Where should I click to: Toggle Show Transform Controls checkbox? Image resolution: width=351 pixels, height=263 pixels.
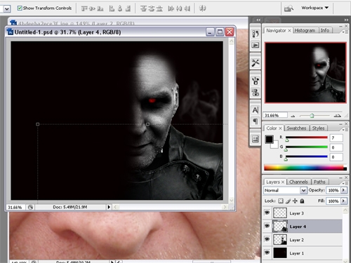[20, 8]
